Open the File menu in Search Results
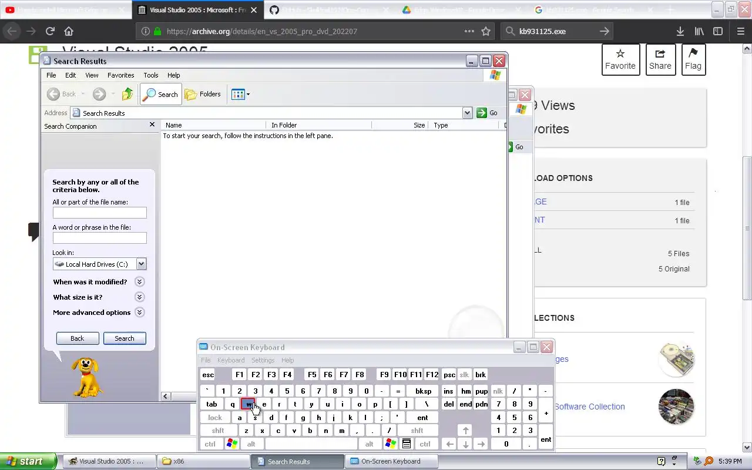Screen dimensions: 752x470 tap(51, 75)
